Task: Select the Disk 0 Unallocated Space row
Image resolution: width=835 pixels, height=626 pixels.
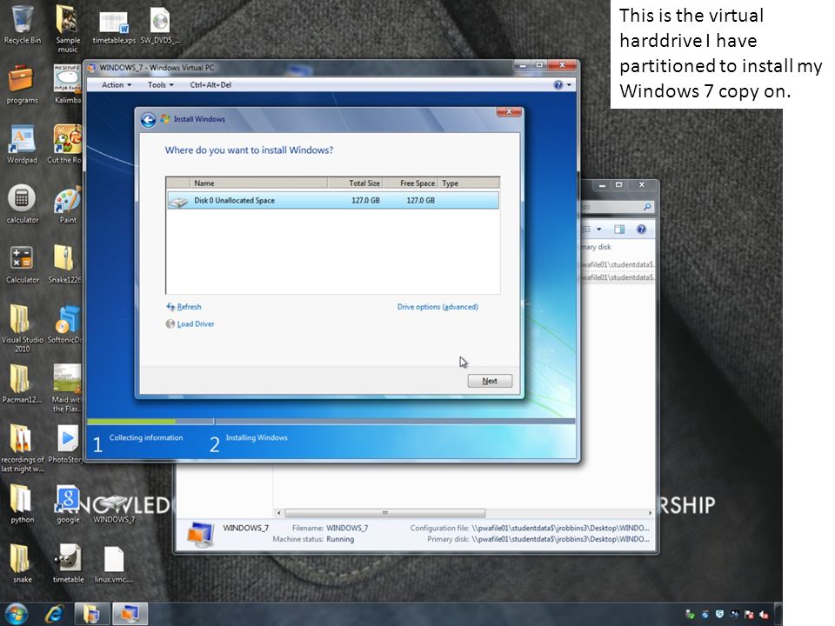Action: tap(333, 201)
